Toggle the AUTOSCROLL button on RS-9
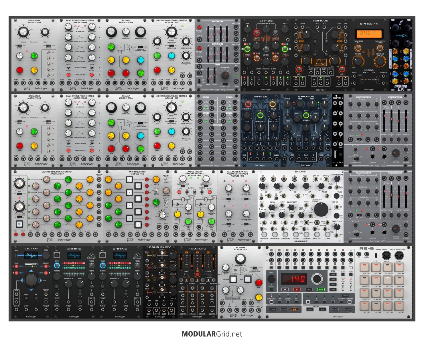 pos(271,302)
